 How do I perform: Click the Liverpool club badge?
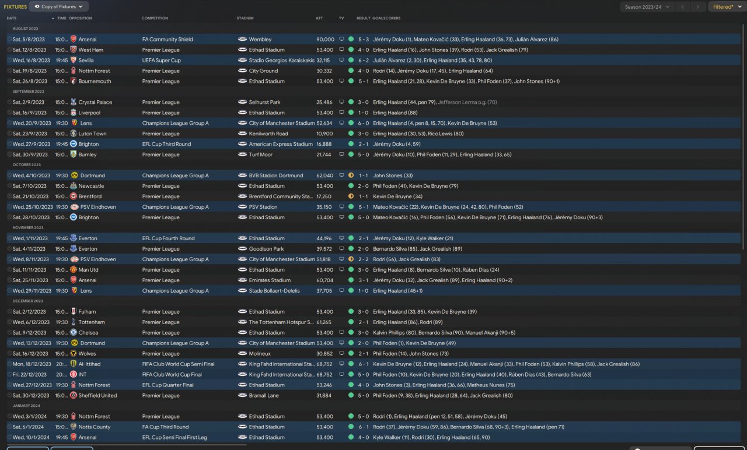tap(74, 113)
